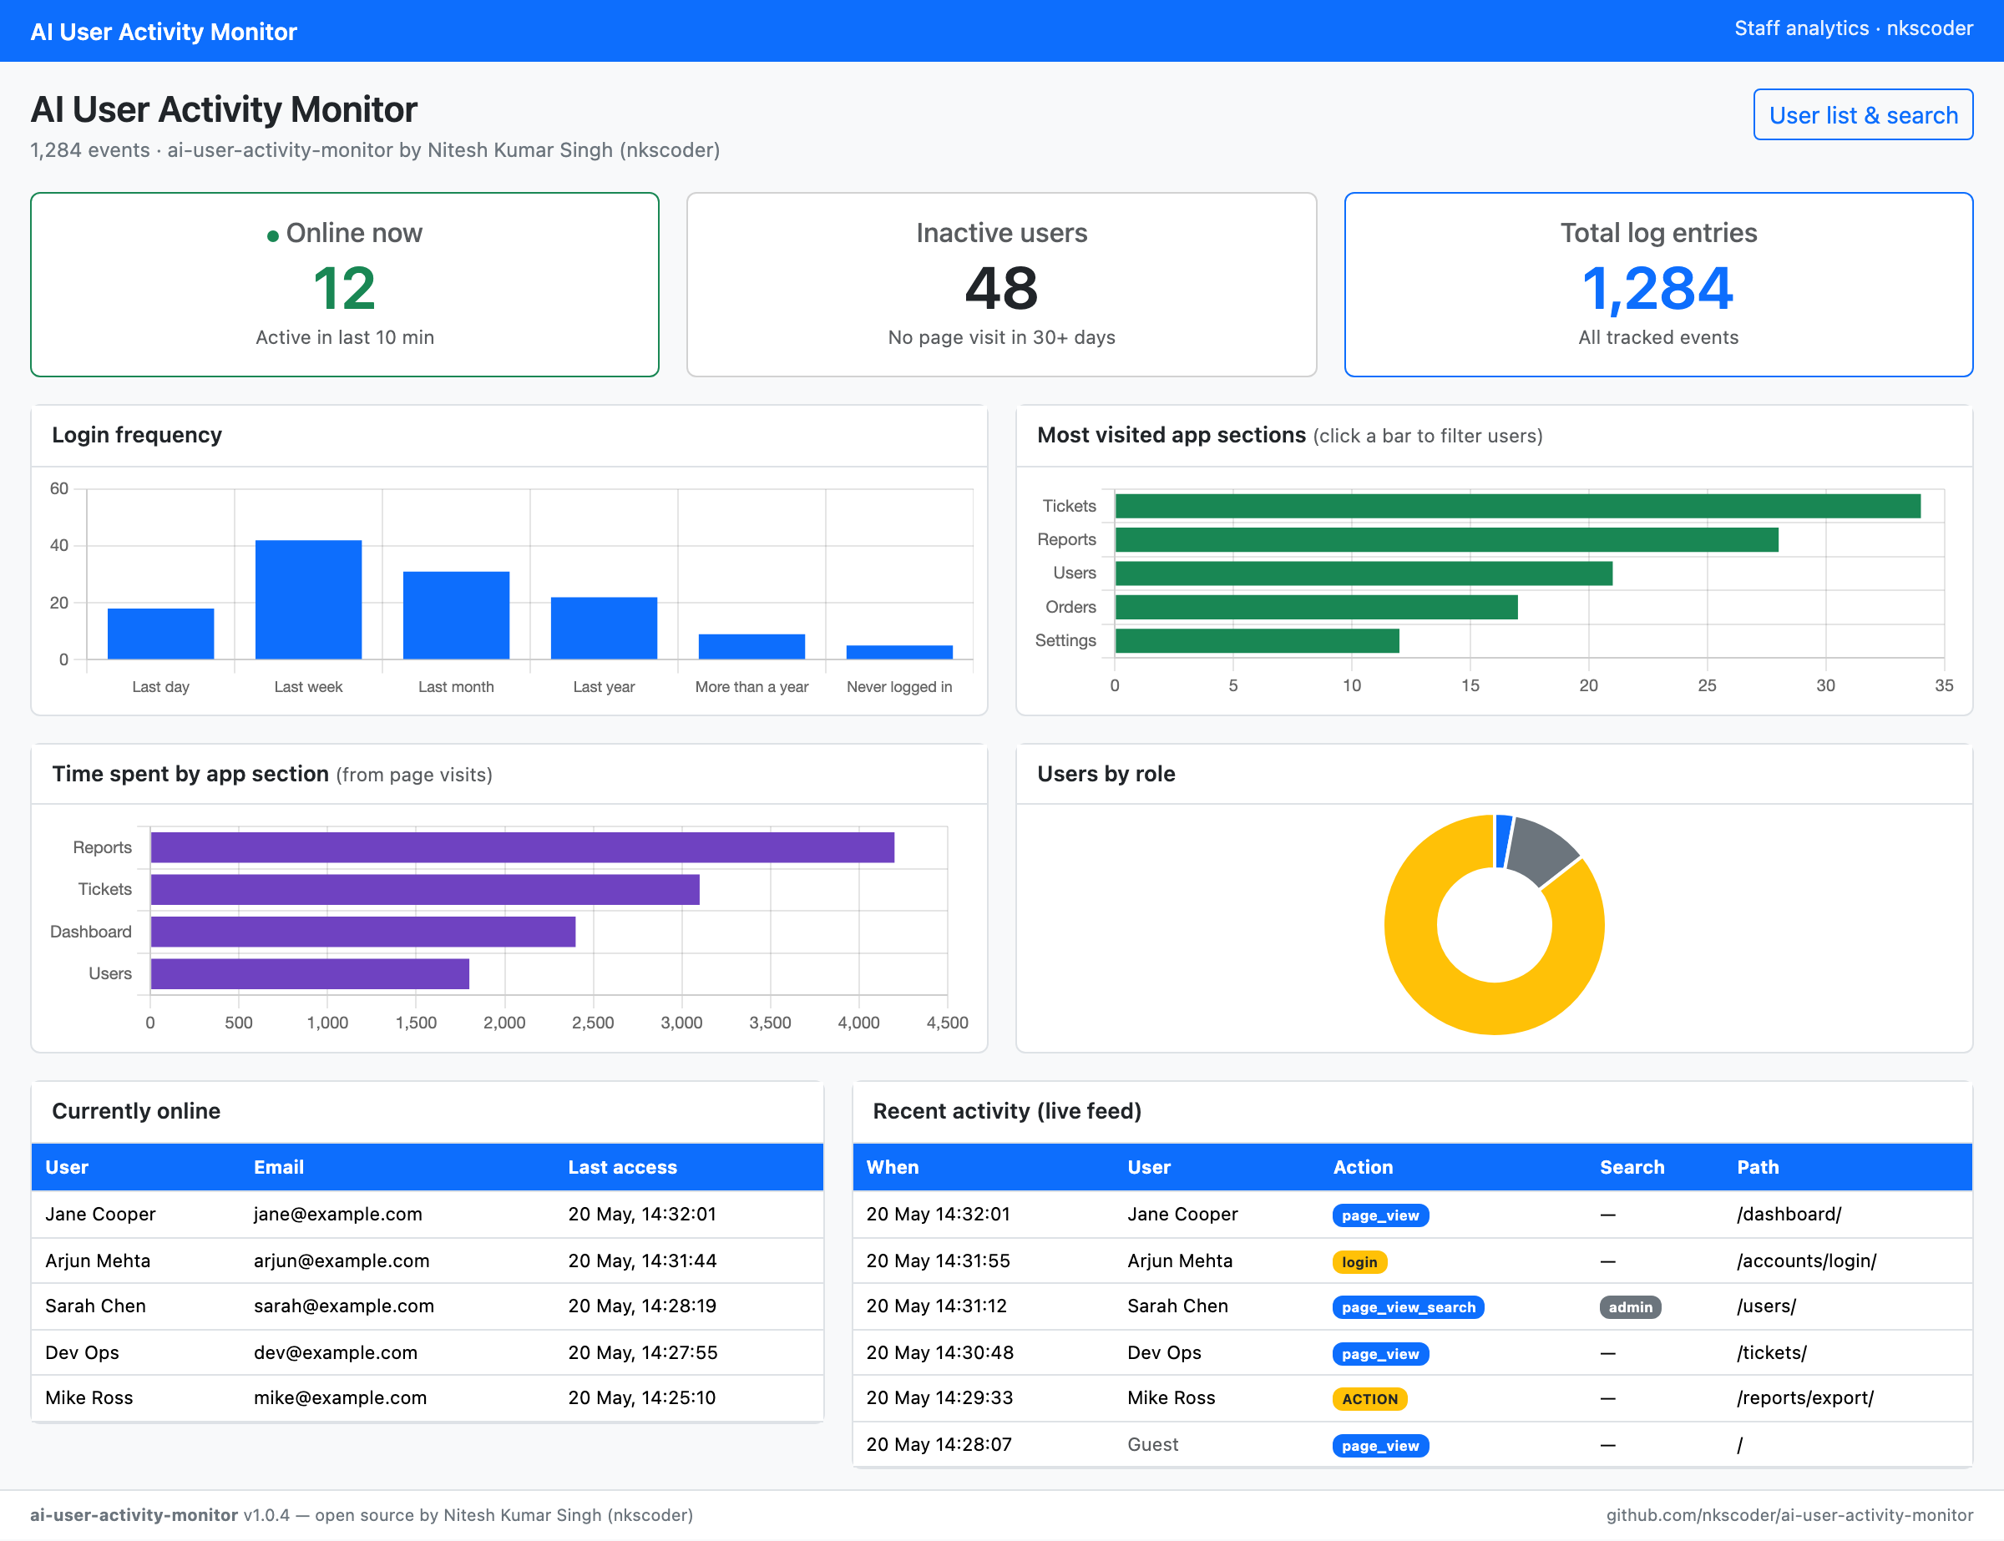Click the Last year login frequency bar
The width and height of the screenshot is (2004, 1541).
[x=604, y=628]
